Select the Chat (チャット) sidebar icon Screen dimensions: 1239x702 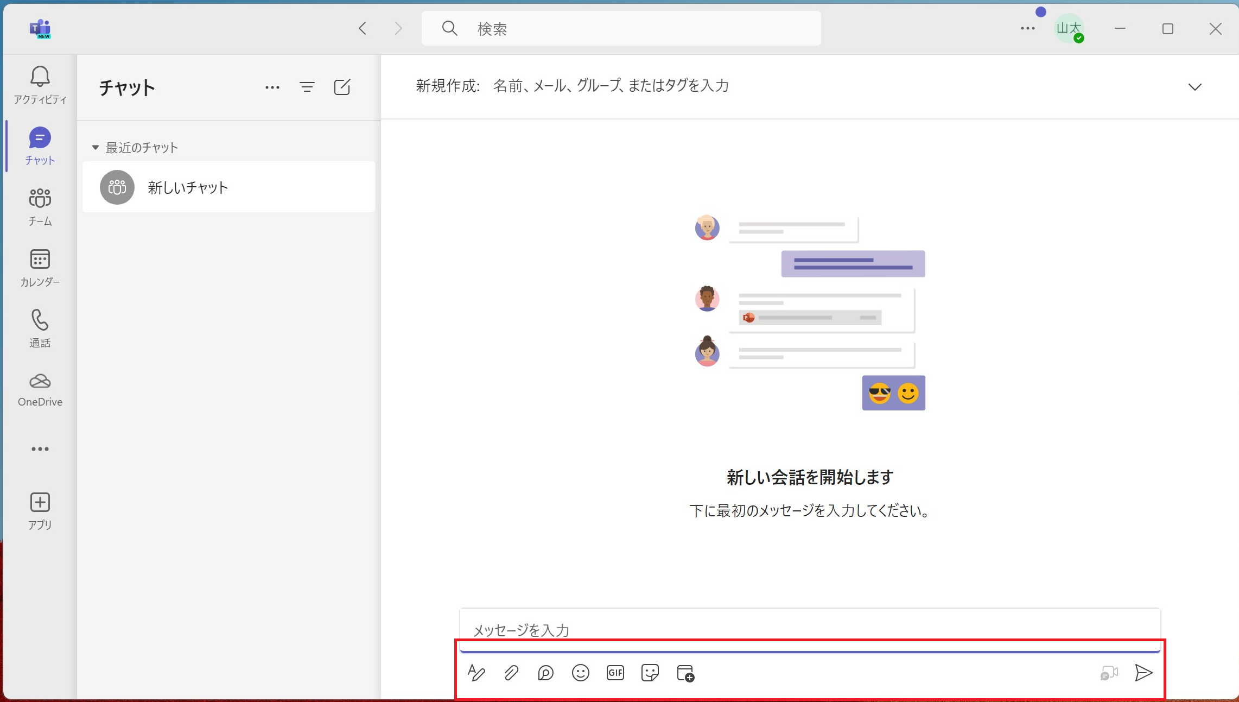tap(40, 138)
